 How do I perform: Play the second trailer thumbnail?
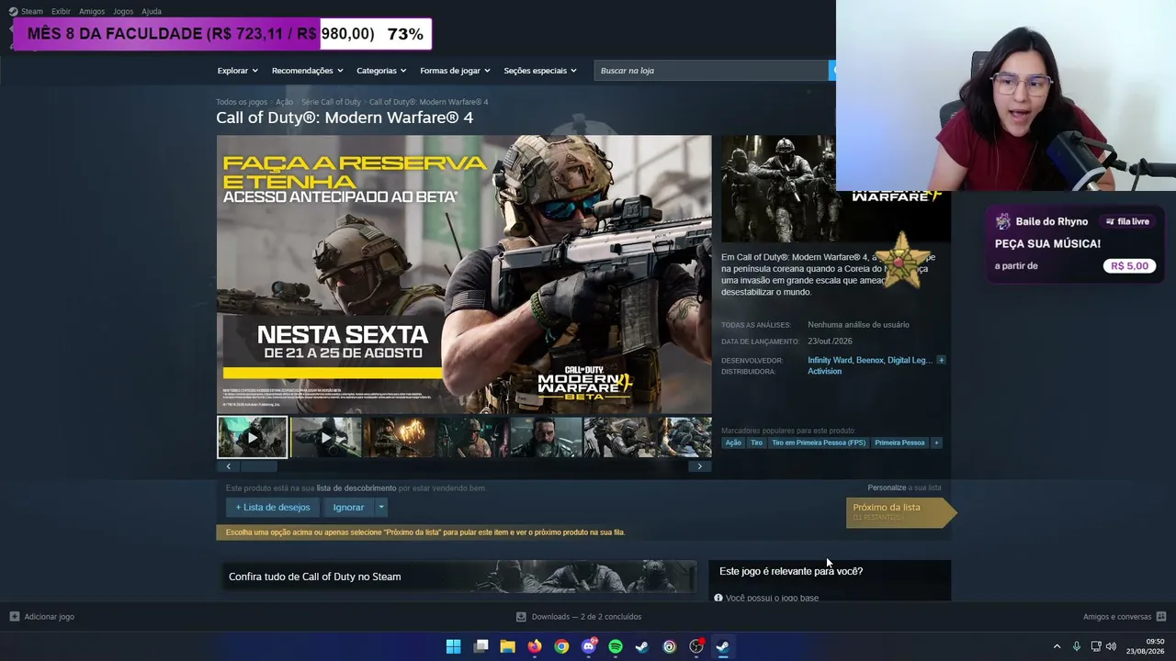(x=326, y=437)
